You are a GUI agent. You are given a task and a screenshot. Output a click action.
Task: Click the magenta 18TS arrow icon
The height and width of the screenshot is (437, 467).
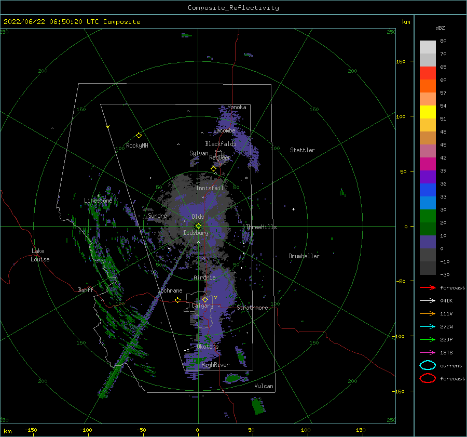[x=428, y=353]
